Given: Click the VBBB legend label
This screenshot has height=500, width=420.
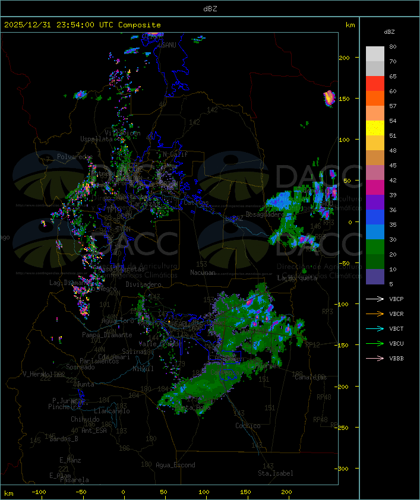Looking at the screenshot, I should [396, 359].
